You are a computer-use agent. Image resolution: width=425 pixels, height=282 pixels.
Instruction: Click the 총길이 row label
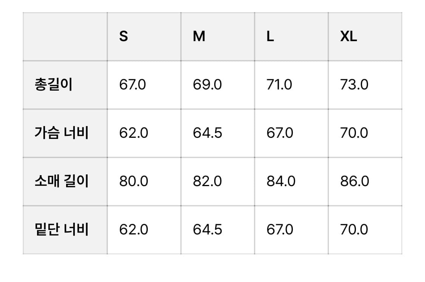[53, 85]
